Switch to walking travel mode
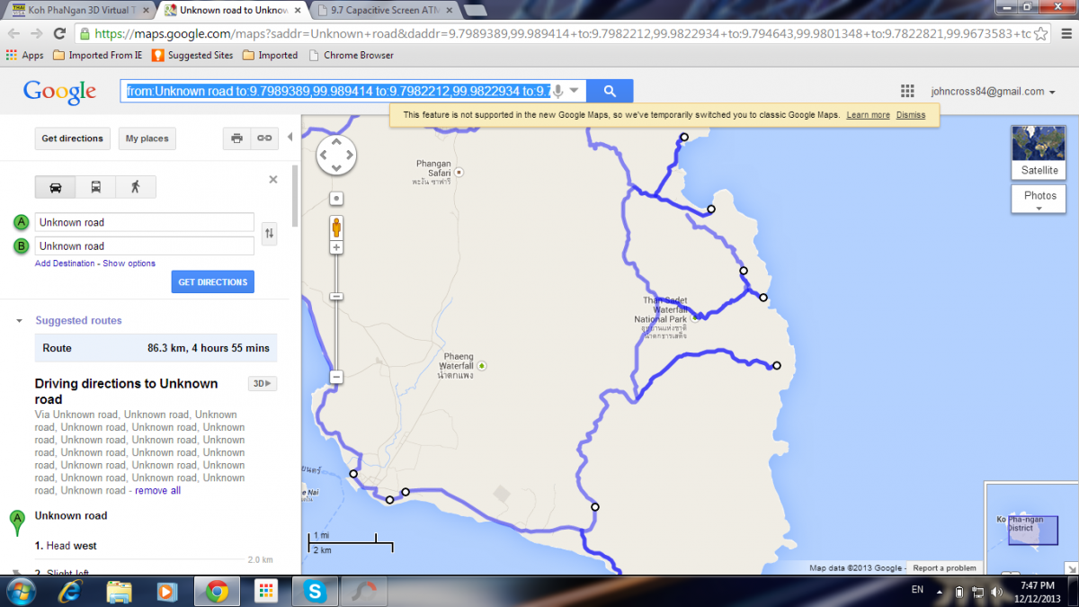Screen dimensions: 1079x607 click(x=135, y=187)
